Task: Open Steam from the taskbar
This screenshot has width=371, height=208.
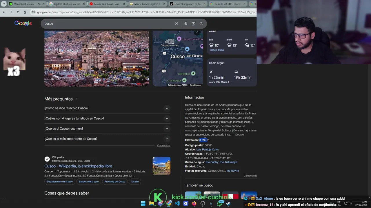Action: pos(228,203)
